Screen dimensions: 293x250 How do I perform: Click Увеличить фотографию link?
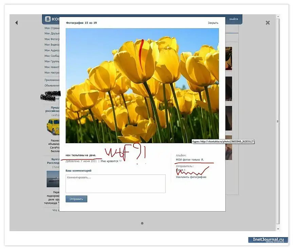click(x=191, y=177)
